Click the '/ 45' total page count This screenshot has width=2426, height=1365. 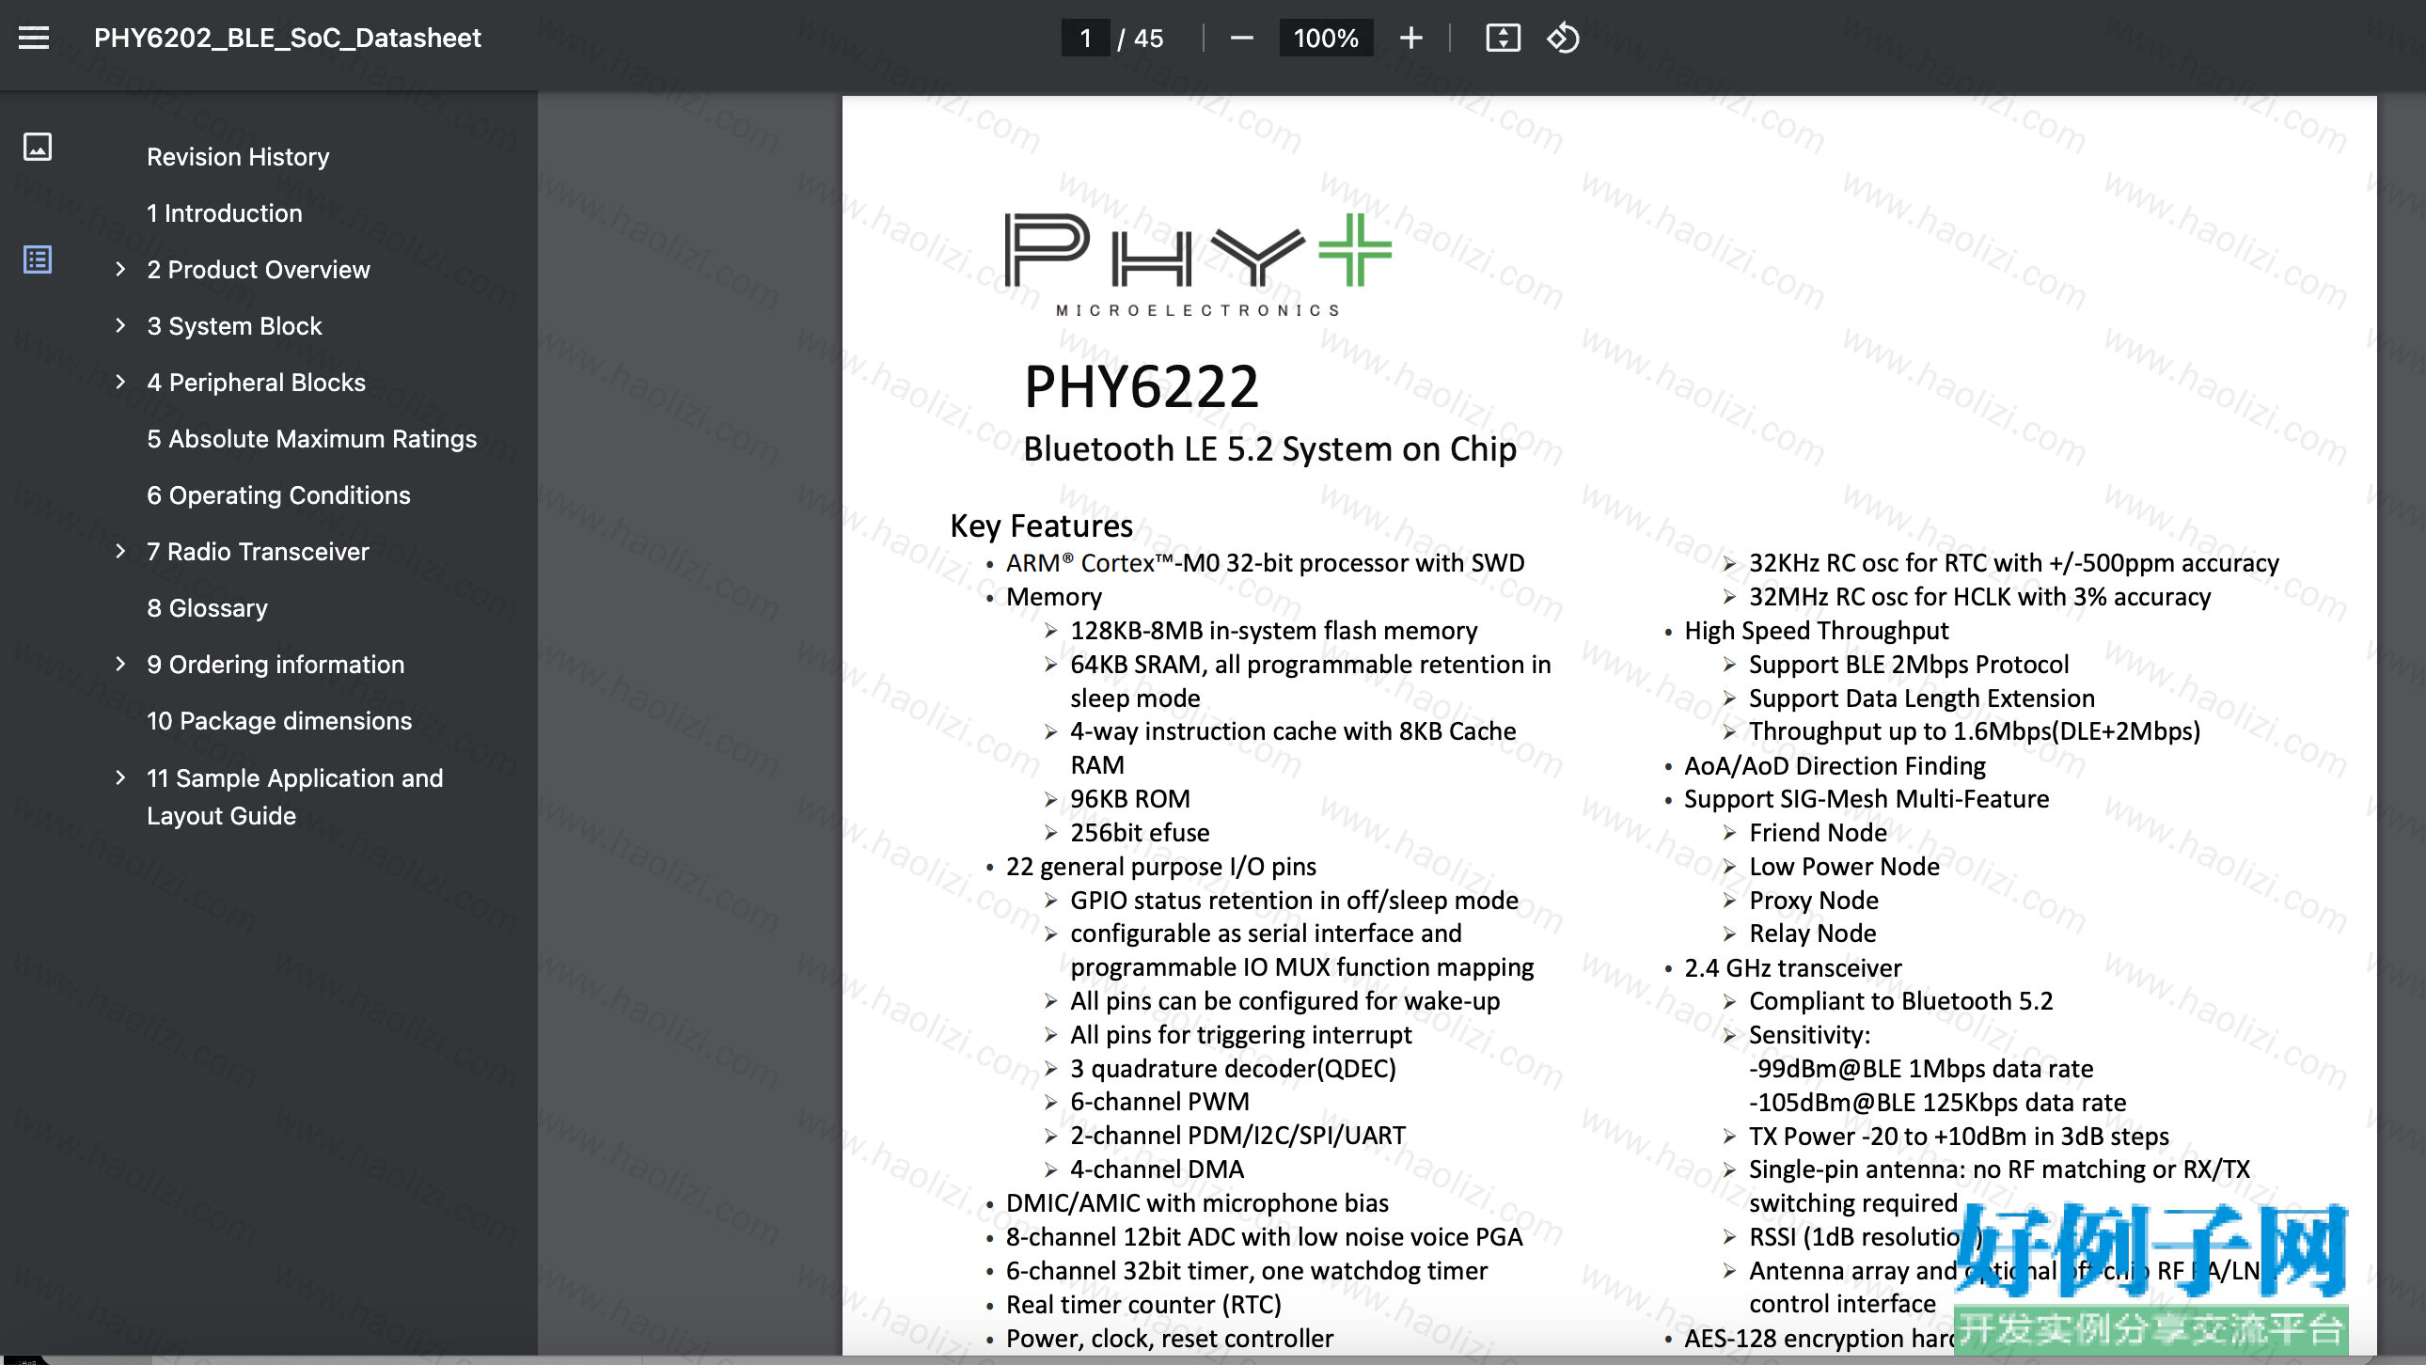point(1141,38)
